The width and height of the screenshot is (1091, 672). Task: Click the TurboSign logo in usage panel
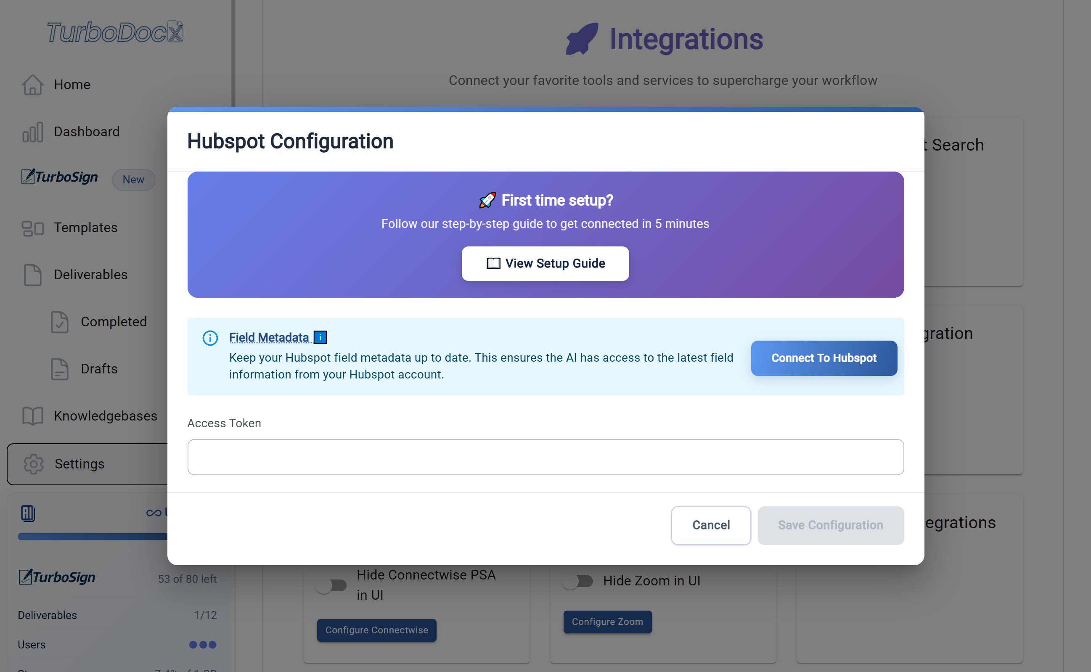coord(57,577)
